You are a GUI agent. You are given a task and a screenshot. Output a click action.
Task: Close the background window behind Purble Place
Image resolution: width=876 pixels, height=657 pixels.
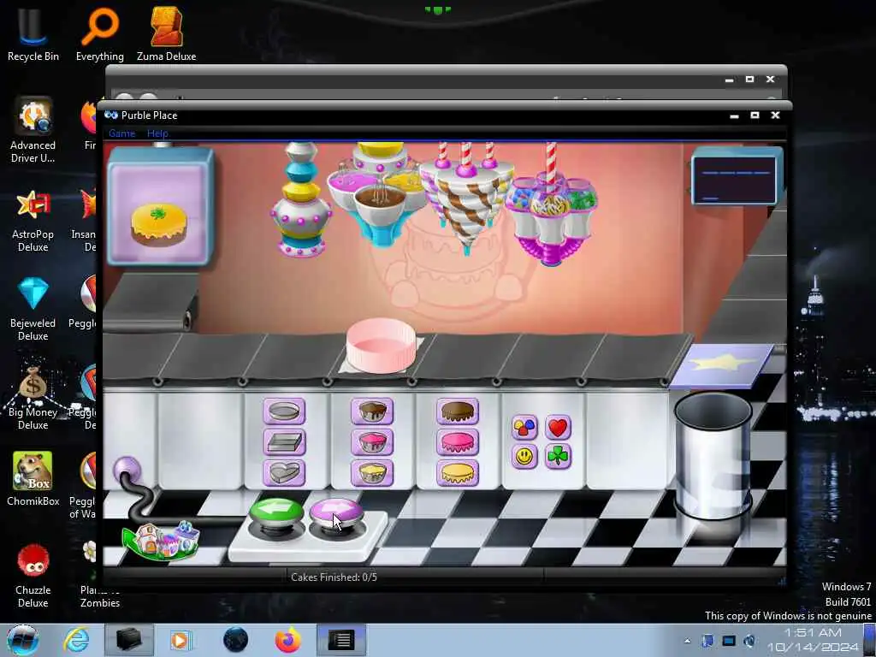[771, 80]
